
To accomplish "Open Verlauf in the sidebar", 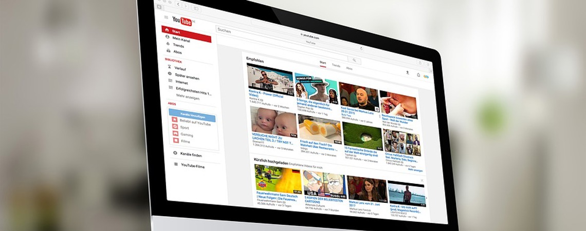I will (180, 68).
